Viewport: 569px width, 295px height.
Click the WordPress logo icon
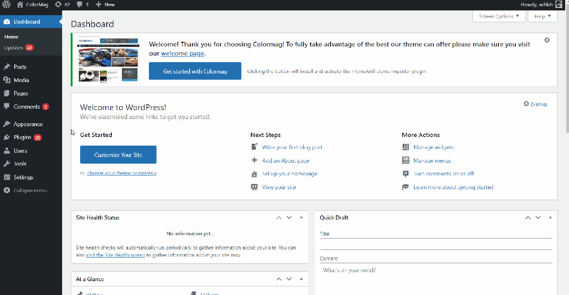[x=7, y=4]
